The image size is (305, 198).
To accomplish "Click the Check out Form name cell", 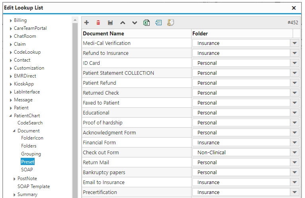I will tap(136, 153).
